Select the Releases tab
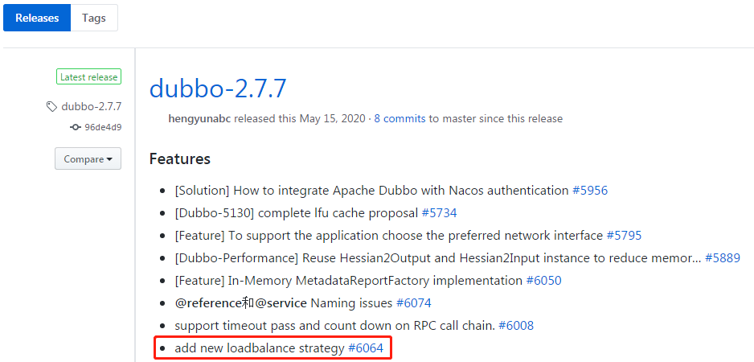 coord(37,19)
